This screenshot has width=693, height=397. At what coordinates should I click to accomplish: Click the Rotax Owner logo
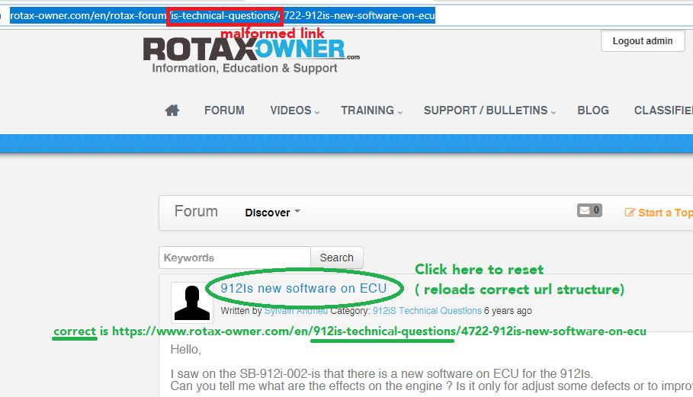click(251, 53)
